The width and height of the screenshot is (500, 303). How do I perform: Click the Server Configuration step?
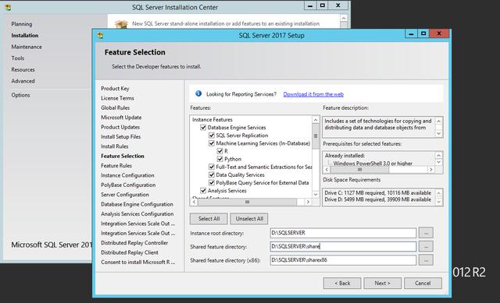pos(125,195)
